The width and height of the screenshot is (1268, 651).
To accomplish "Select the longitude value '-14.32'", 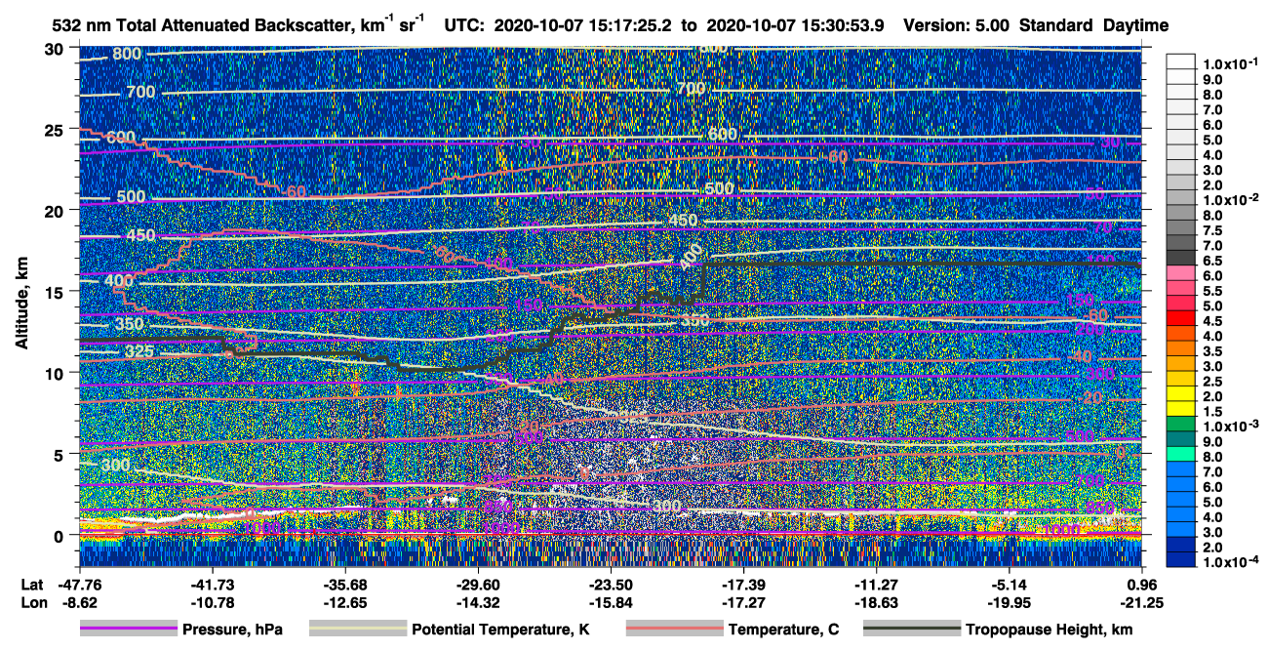I will pos(477,603).
